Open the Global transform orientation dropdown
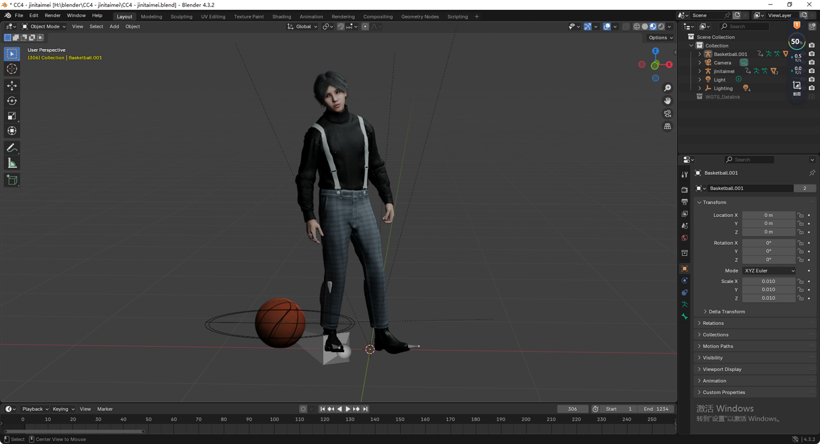 click(x=302, y=26)
